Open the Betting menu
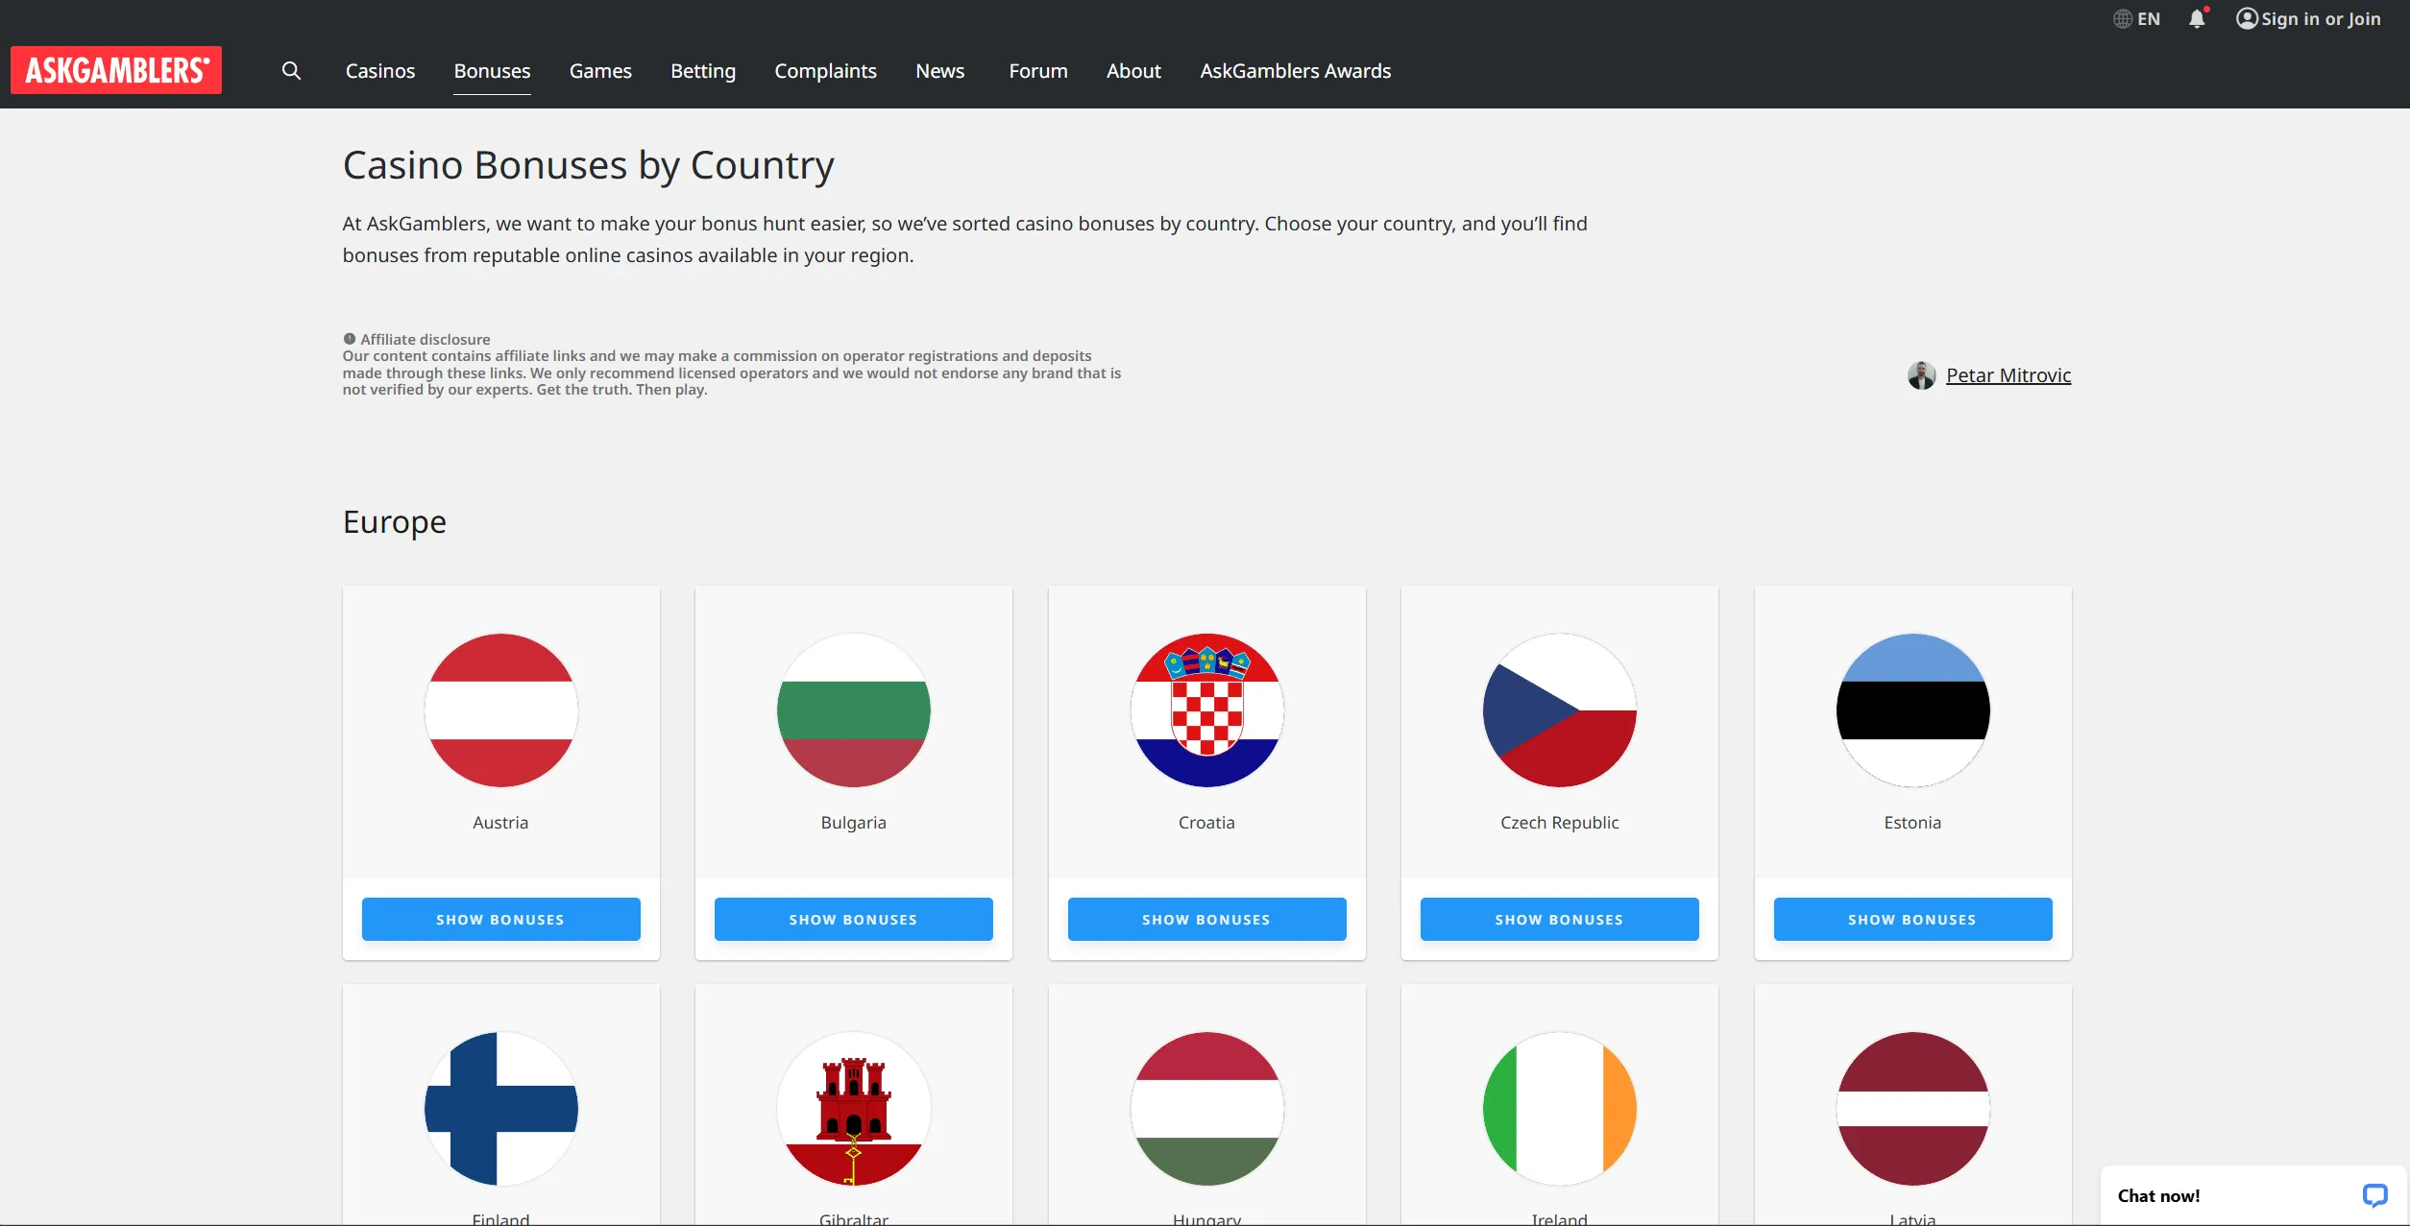 click(x=703, y=70)
